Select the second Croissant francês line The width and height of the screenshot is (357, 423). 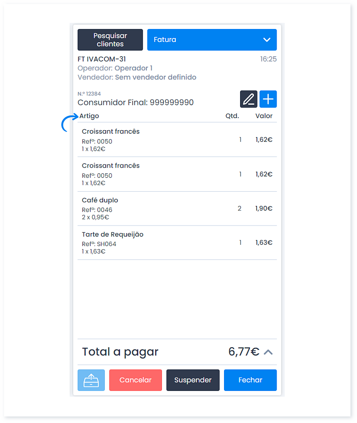point(177,174)
